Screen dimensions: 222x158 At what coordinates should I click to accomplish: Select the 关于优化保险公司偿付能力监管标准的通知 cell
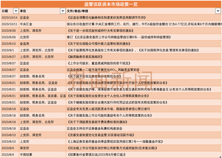click(x=144, y=44)
